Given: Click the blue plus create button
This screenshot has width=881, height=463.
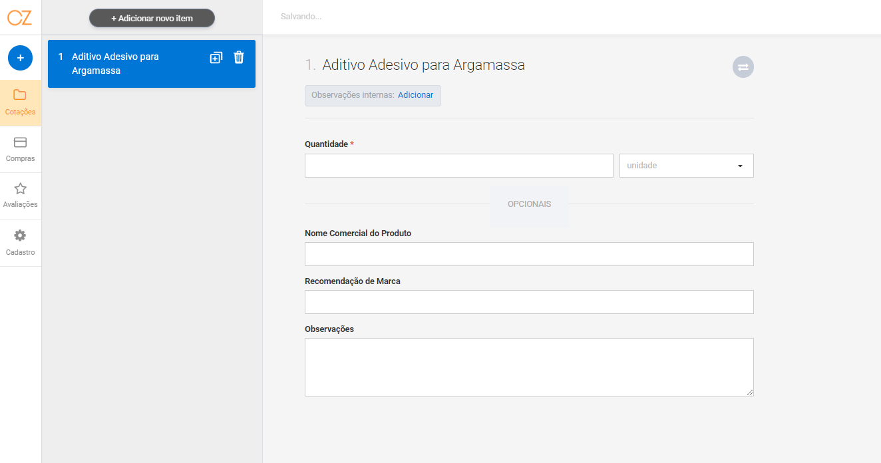Looking at the screenshot, I should (x=20, y=58).
